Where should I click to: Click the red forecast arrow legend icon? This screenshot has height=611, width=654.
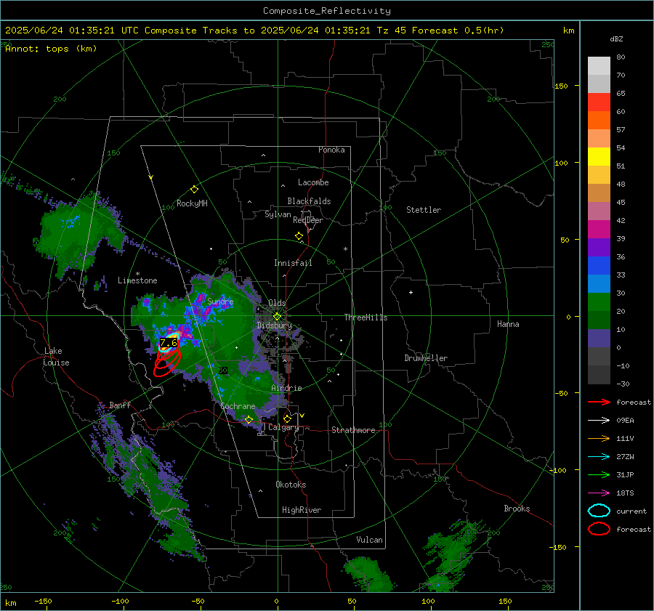(599, 402)
